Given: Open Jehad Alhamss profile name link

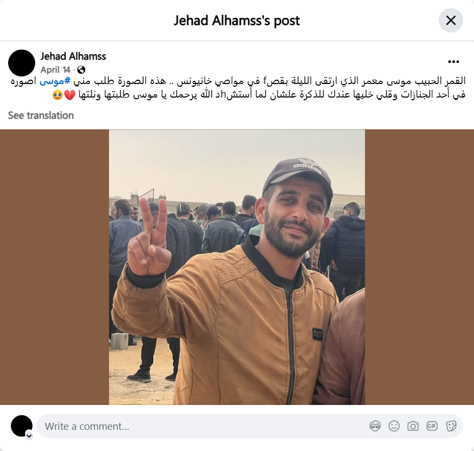Looking at the screenshot, I should [73, 56].
